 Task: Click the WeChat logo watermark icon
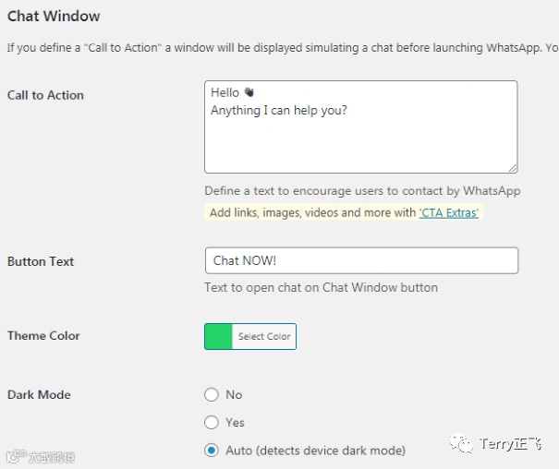click(462, 445)
